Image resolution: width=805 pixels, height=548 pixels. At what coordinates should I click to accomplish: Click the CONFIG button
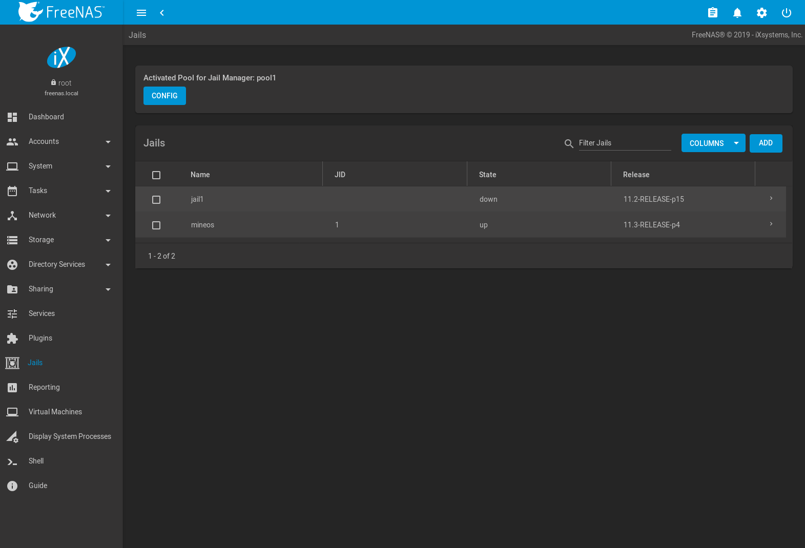(x=164, y=96)
